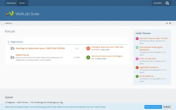Open the Allgemeines category link
Screen dimensions: 176x110
17,42
